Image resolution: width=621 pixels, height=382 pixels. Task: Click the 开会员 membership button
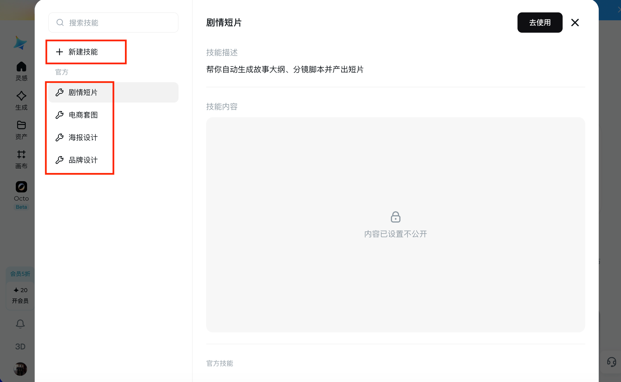(20, 301)
